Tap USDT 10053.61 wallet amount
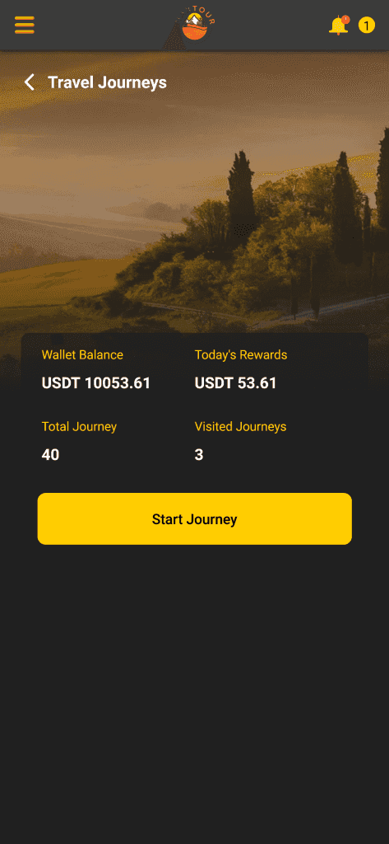This screenshot has height=844, width=389. [95, 383]
